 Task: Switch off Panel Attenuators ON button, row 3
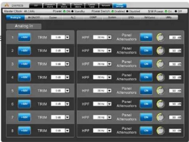click(146, 64)
